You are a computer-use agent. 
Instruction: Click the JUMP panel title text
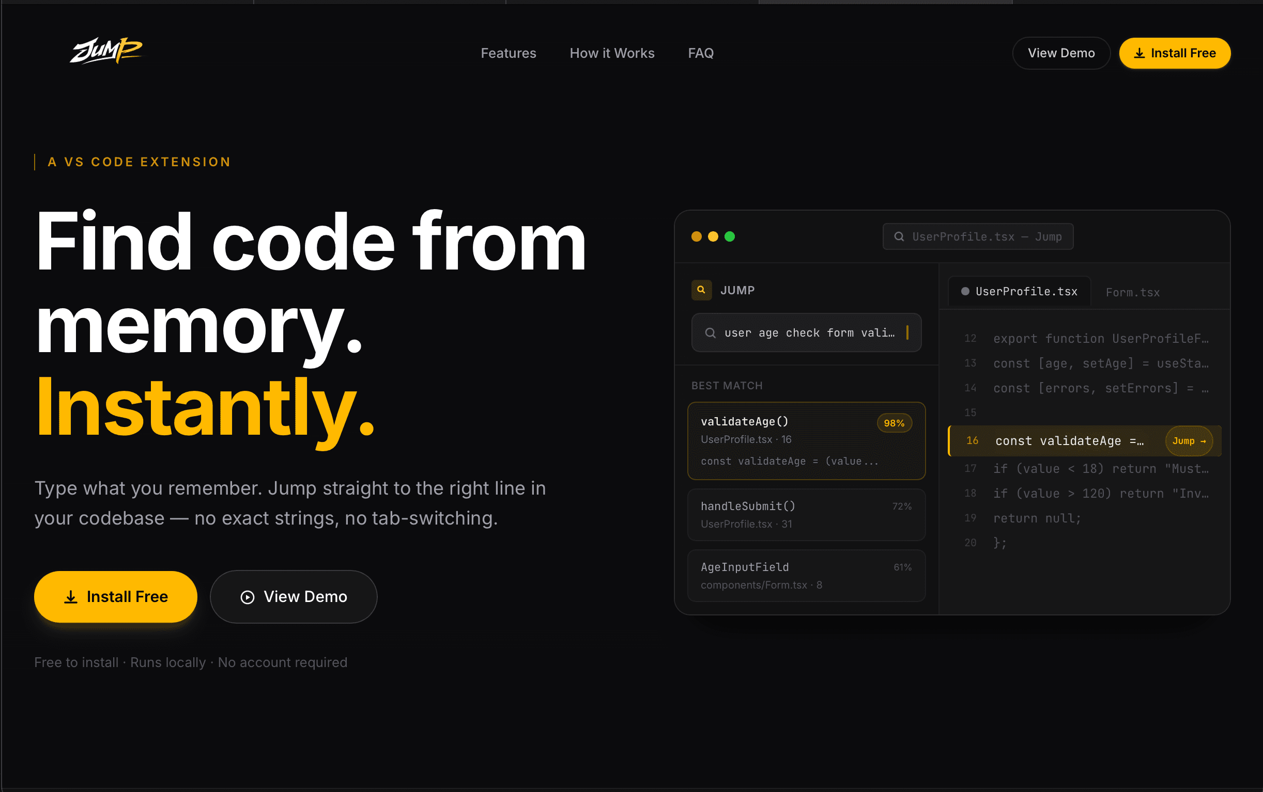click(x=737, y=290)
